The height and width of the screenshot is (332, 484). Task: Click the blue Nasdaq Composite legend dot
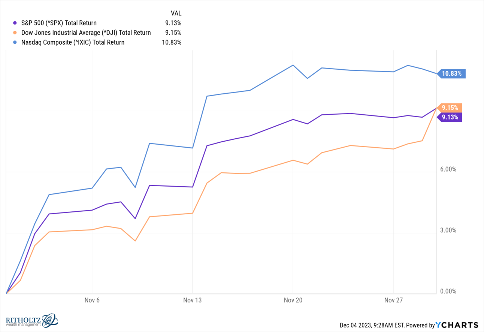coord(15,43)
